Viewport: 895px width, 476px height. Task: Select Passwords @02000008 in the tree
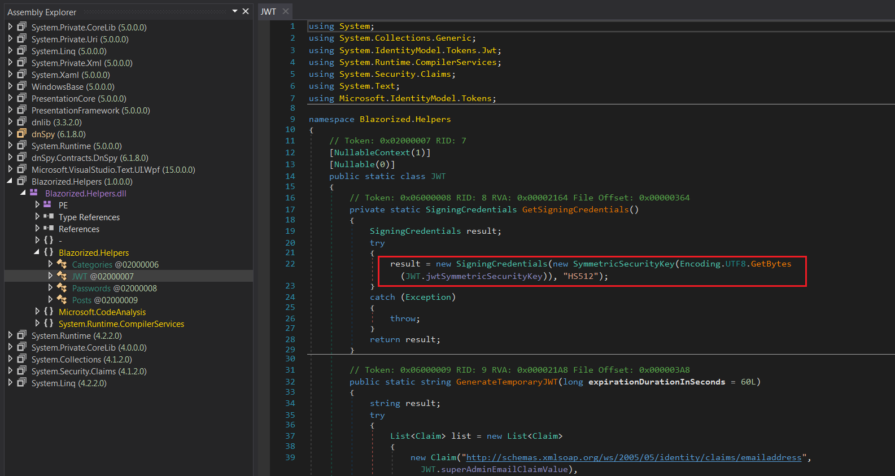point(114,288)
